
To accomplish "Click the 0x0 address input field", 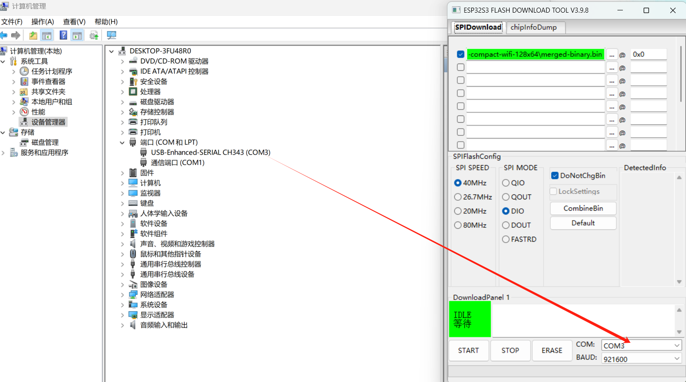I will coord(648,54).
